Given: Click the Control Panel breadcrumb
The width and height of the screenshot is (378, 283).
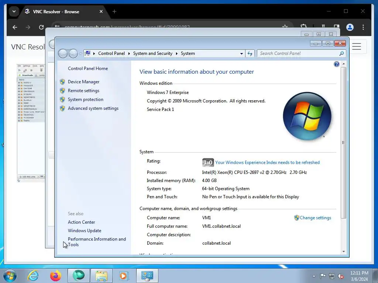Looking at the screenshot, I should [x=111, y=53].
